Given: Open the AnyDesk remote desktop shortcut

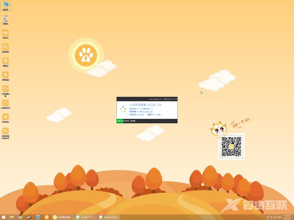Looking at the screenshot, I should [5, 133].
